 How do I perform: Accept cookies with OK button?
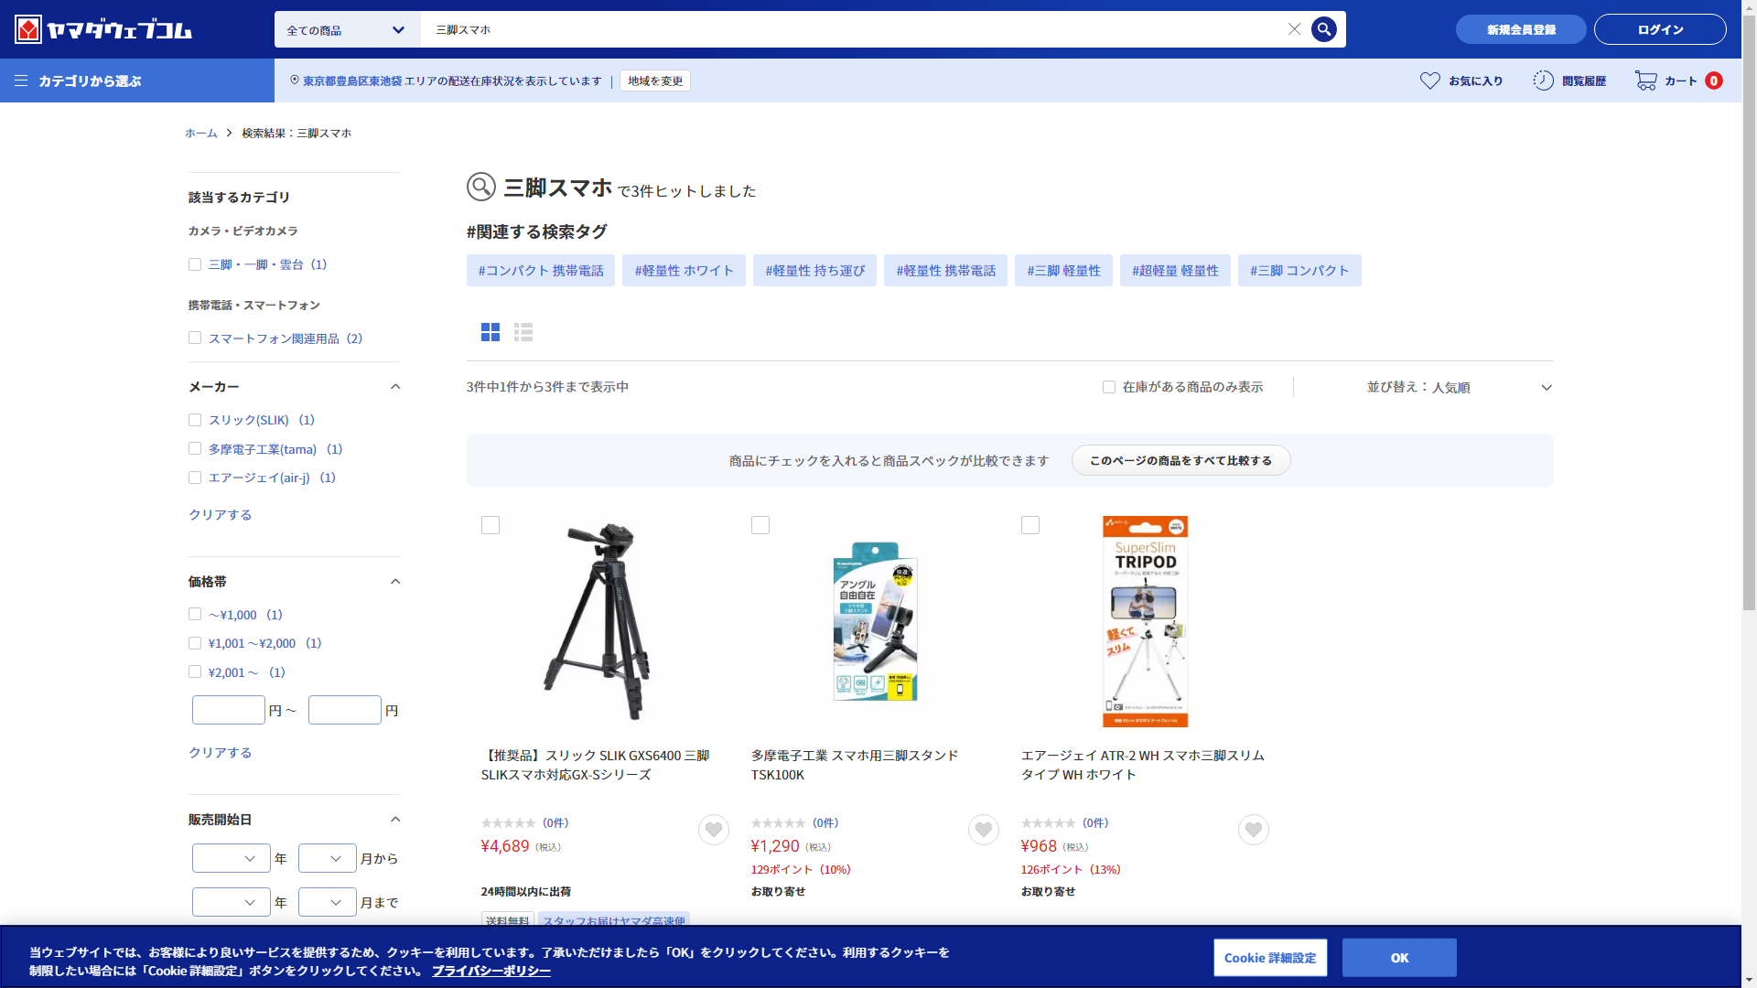pos(1399,958)
